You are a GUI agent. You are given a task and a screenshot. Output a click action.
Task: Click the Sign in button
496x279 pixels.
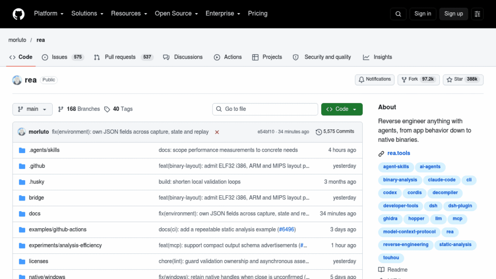pyautogui.click(x=422, y=14)
